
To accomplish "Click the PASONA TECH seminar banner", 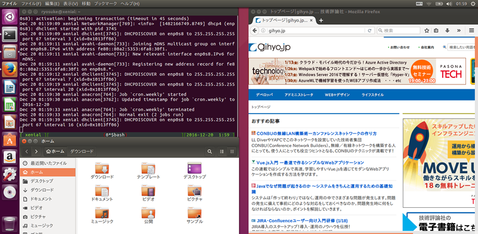I will click(x=357, y=71).
